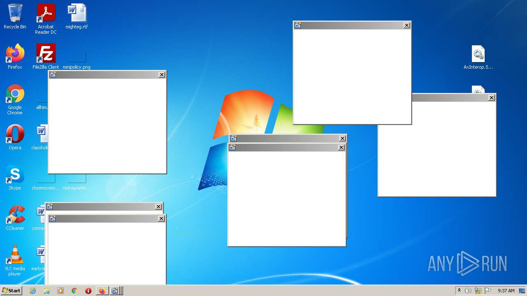Close the blank window beside FileZilla icon
The width and height of the screenshot is (527, 296).
pos(162,74)
